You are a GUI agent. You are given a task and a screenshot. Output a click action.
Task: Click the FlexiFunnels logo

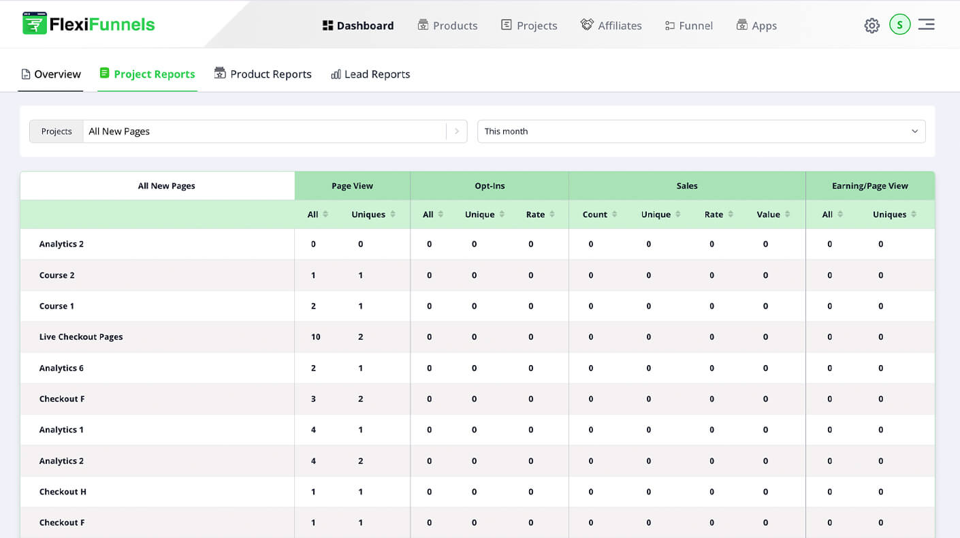click(x=89, y=25)
